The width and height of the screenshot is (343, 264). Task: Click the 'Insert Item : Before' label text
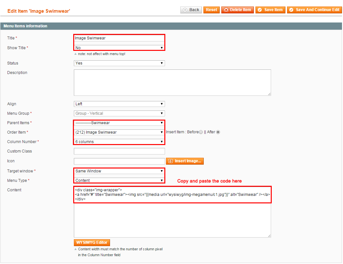coord(182,132)
